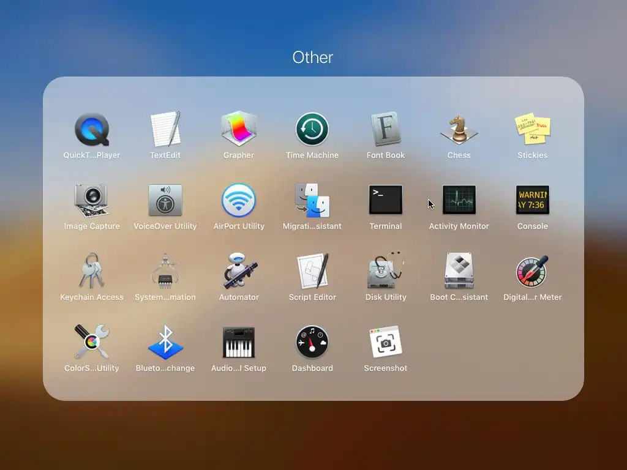This screenshot has height=470, width=627.
Task: Click the "Image Capture" label
Action: (92, 226)
